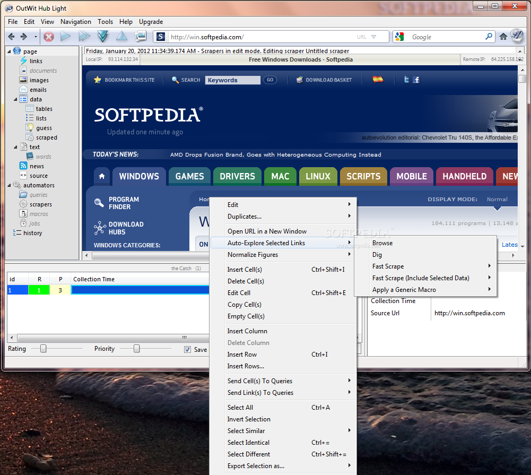Click the red Stop button

click(49, 36)
